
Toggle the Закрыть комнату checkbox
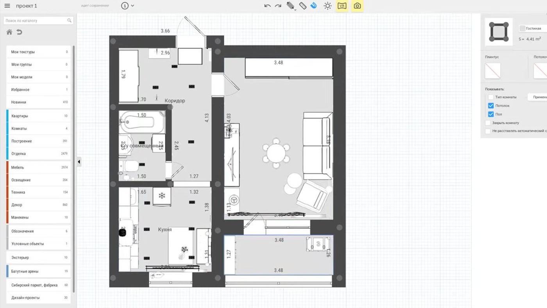point(488,123)
